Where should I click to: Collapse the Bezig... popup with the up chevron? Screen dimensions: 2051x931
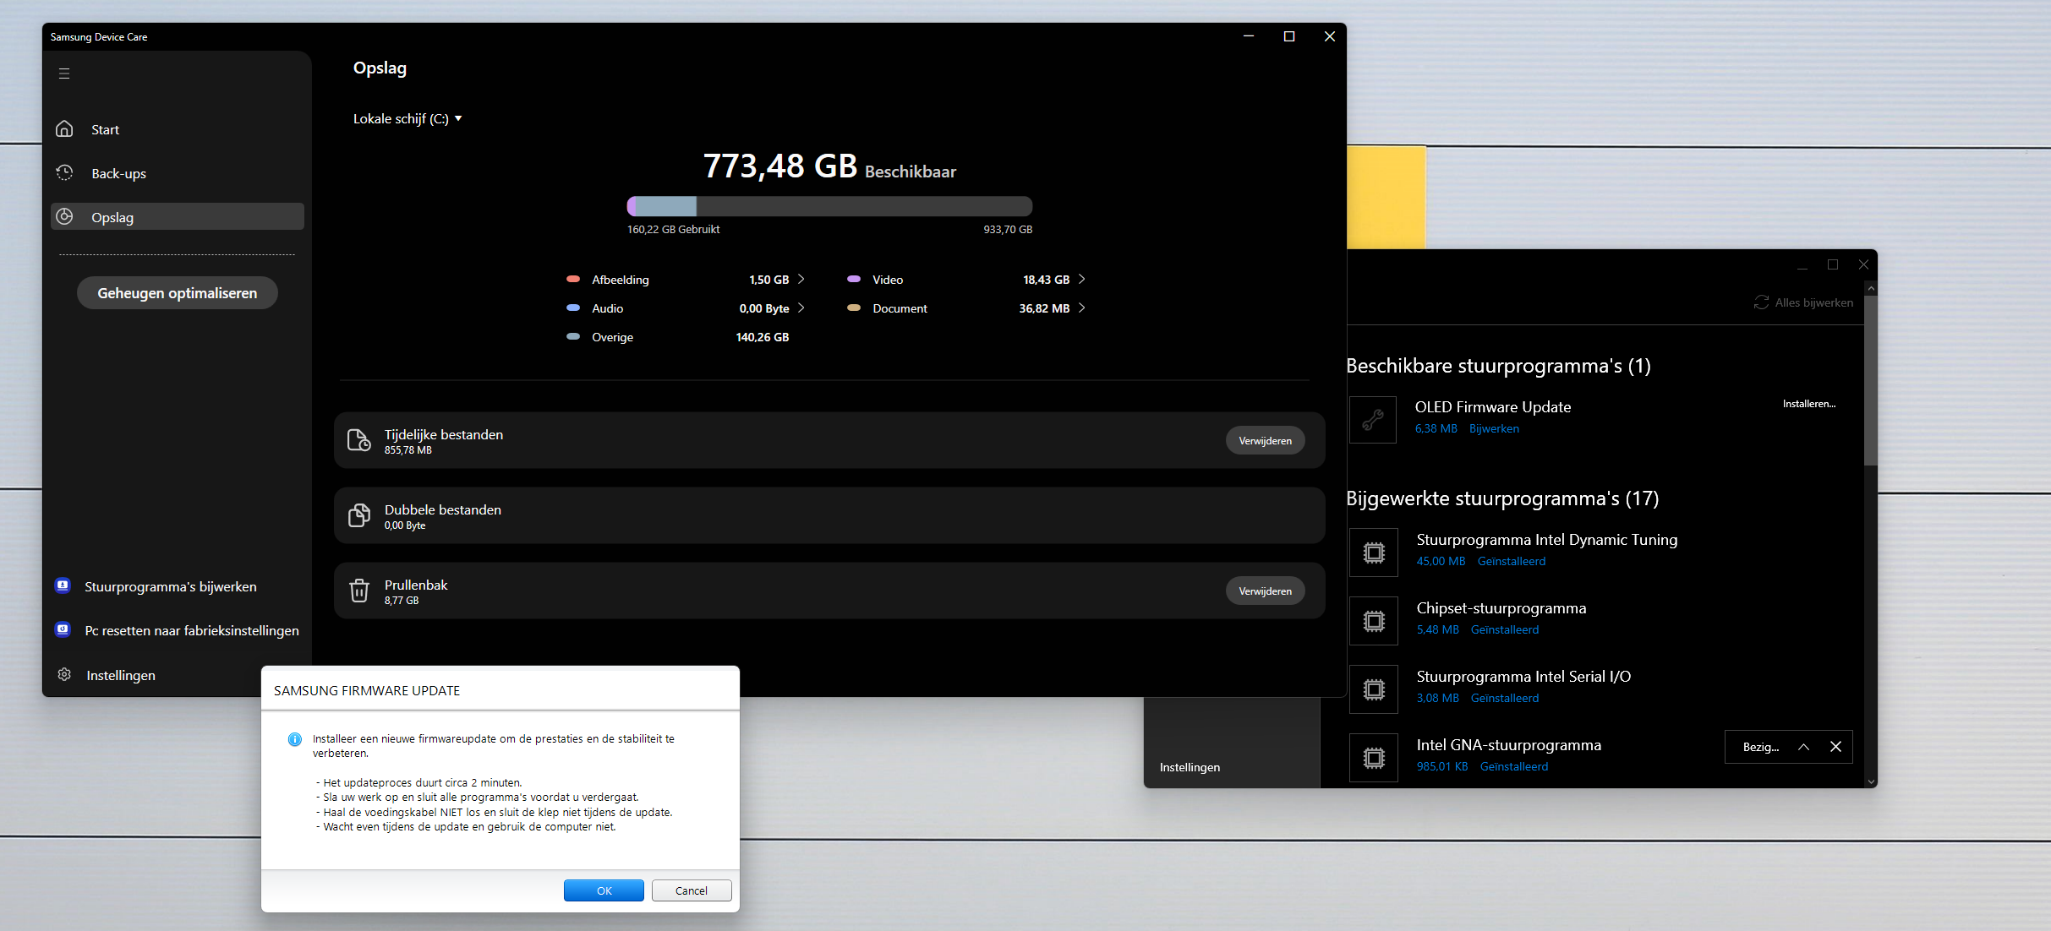coord(1803,747)
